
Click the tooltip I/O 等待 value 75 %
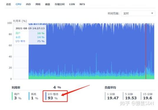(41, 41)
